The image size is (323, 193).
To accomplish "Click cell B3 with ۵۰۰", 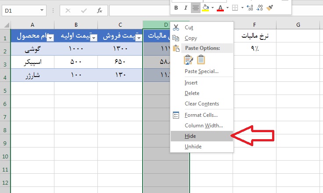I will [76, 62].
